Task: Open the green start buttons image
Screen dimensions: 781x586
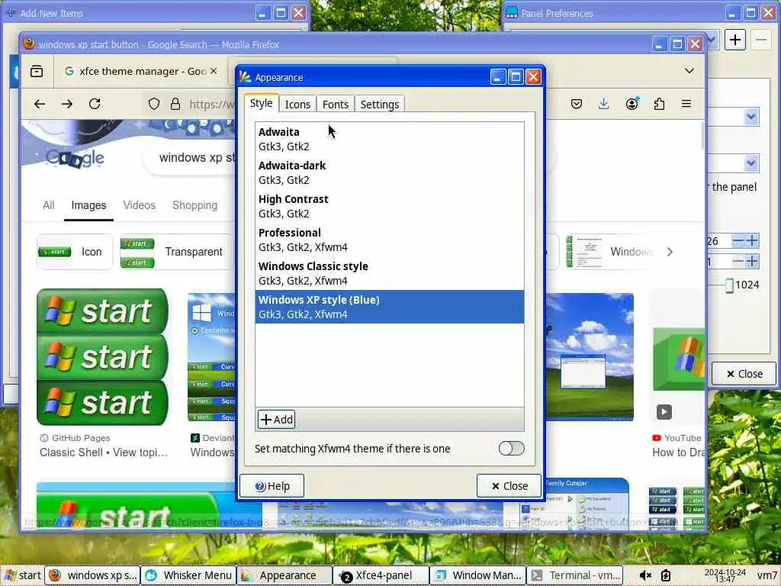Action: pyautogui.click(x=103, y=357)
